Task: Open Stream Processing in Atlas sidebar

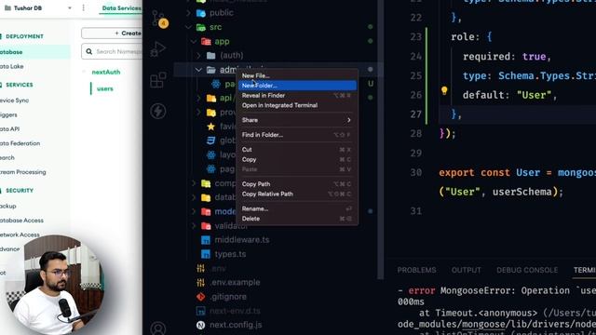Action: click(22, 172)
